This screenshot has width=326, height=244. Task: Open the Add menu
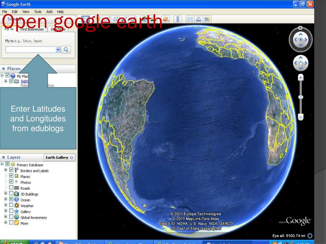pos(49,12)
